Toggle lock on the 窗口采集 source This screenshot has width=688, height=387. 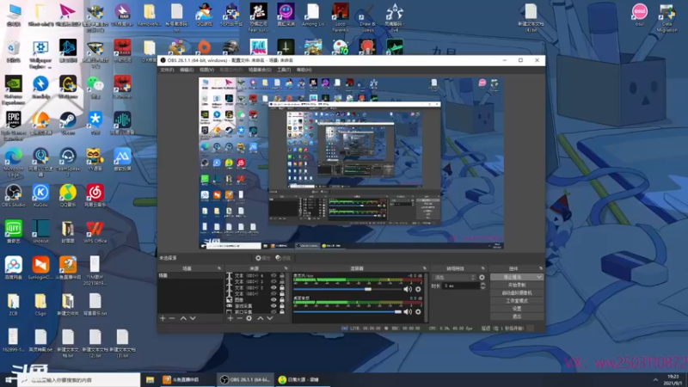coord(282,311)
